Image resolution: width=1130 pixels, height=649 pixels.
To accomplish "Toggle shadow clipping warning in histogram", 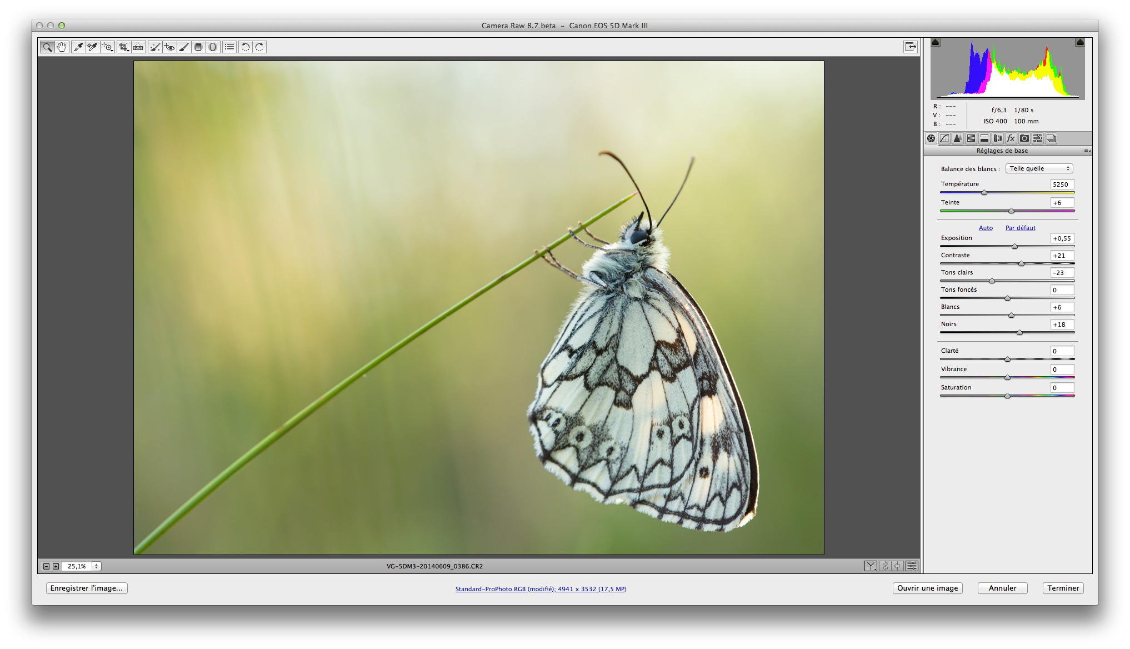I will 936,42.
